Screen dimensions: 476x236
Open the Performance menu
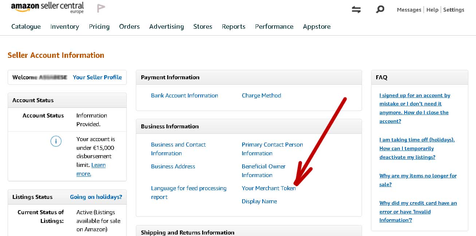274,27
